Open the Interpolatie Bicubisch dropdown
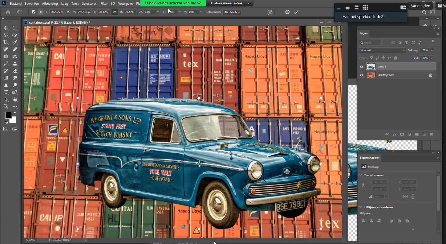Viewport: 446px width, 244px height. click(232, 12)
